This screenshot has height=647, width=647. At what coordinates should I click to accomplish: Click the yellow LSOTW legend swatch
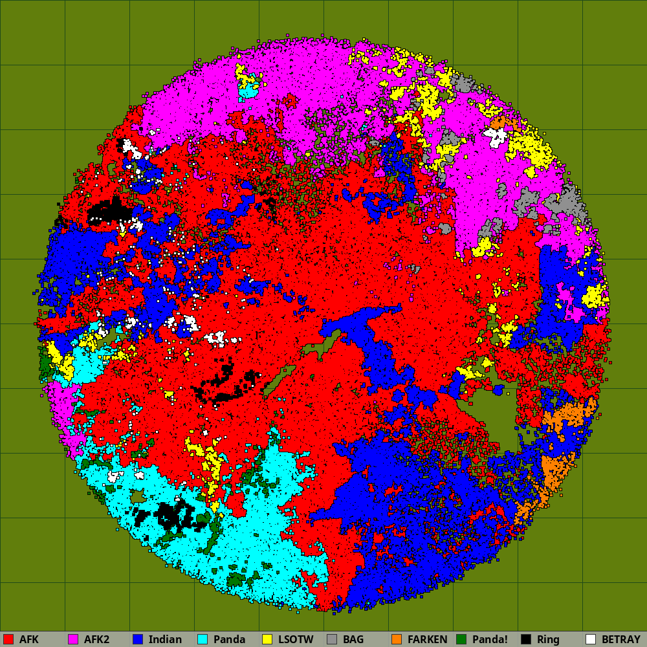coord(267,639)
